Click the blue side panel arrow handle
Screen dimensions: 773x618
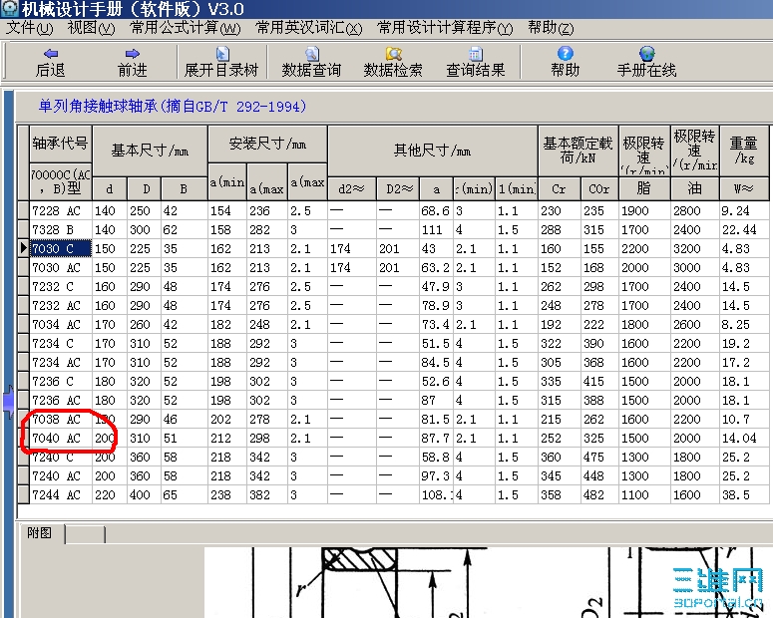tap(8, 402)
